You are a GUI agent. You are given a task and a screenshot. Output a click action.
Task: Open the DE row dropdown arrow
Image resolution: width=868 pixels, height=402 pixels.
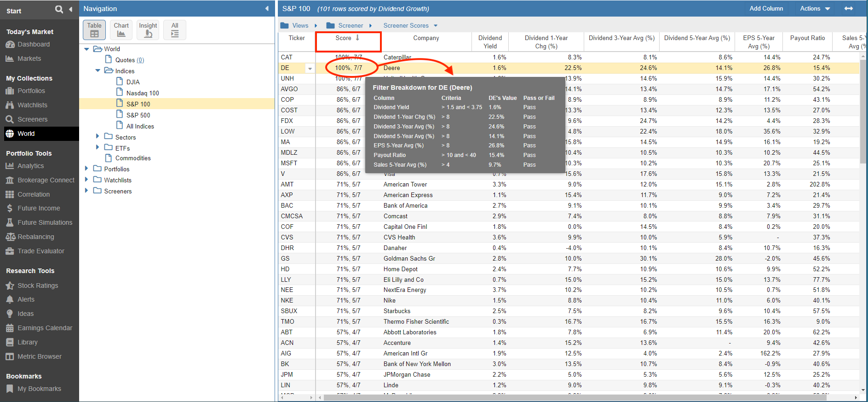pos(310,69)
